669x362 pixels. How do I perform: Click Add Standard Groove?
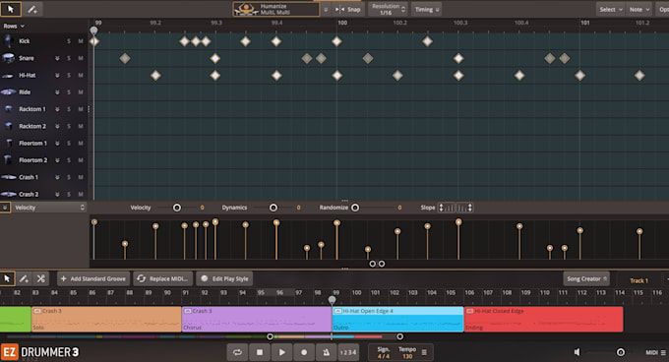[93, 278]
